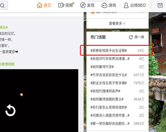This screenshot has width=166, height=132.
Task: Open topic #张恒代理律师发声#
Action: tap(105, 91)
